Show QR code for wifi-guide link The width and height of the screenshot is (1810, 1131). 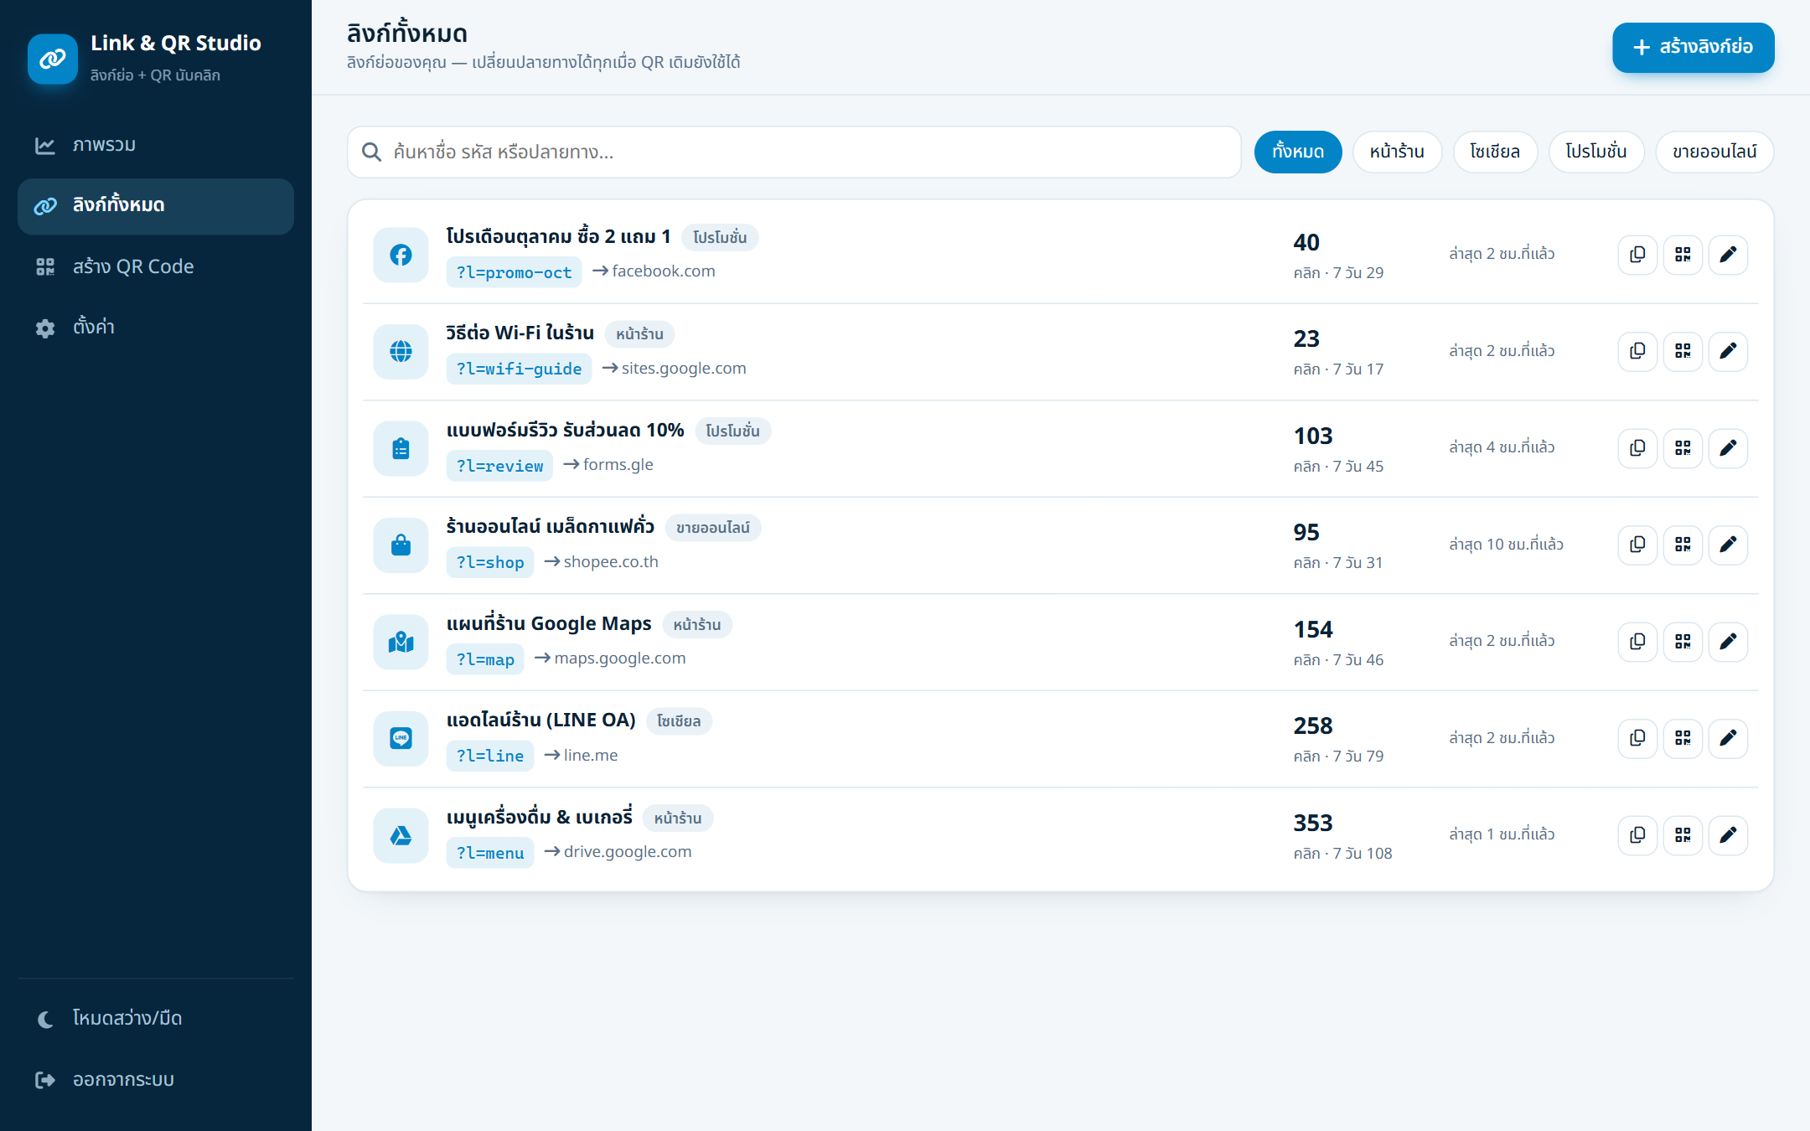[x=1683, y=351]
